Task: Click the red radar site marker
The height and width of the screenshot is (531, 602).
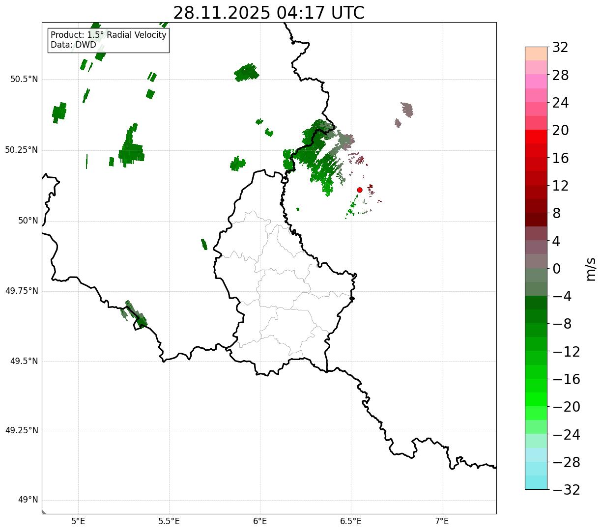Action: 360,190
